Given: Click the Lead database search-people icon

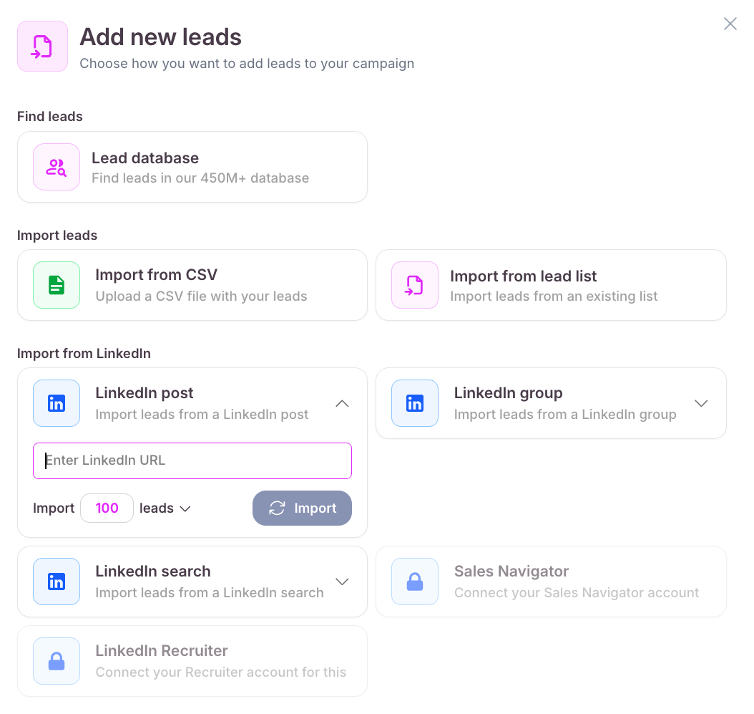Looking at the screenshot, I should [57, 167].
